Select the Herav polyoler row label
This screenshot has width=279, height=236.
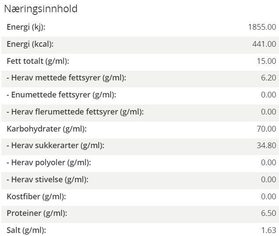tap(49, 163)
